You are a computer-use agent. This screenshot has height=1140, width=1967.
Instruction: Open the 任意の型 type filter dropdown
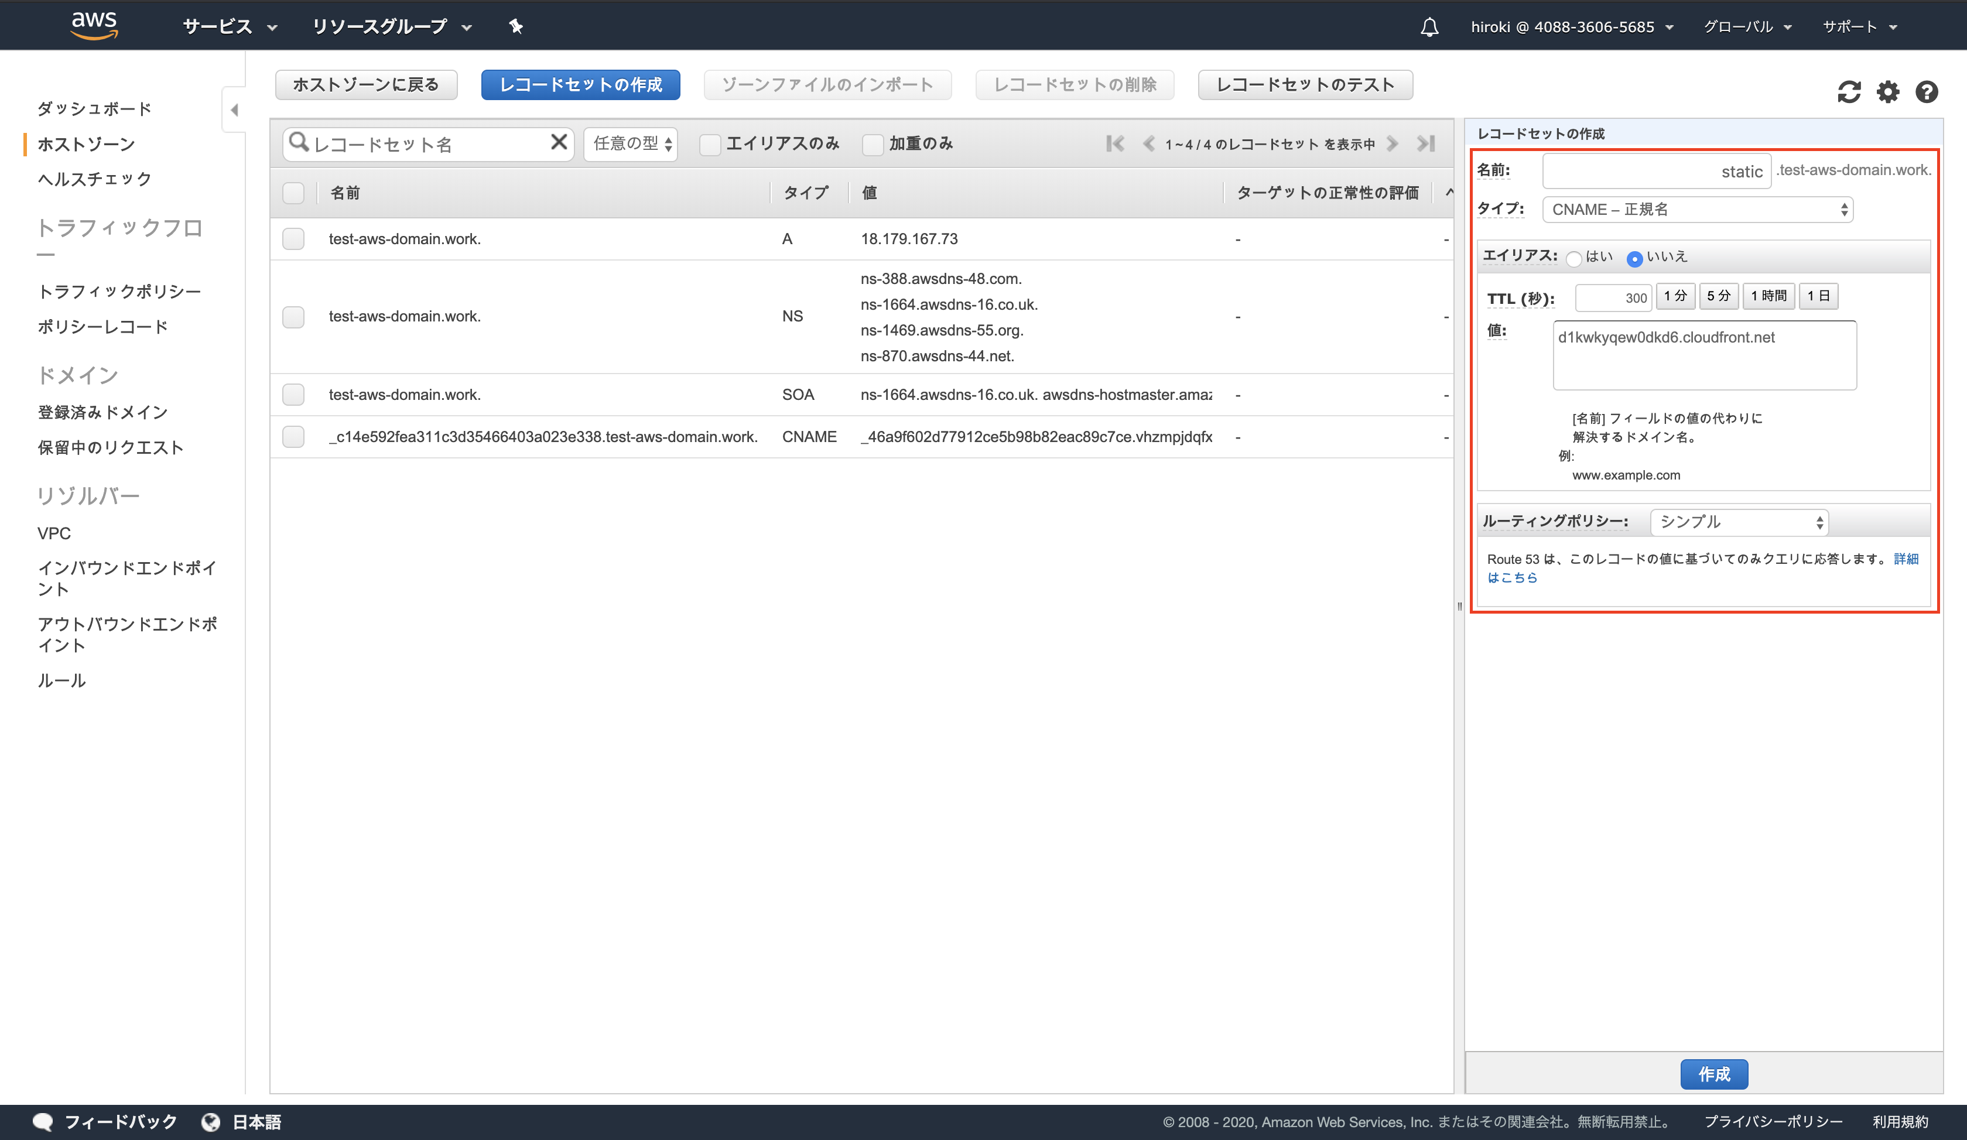click(631, 143)
